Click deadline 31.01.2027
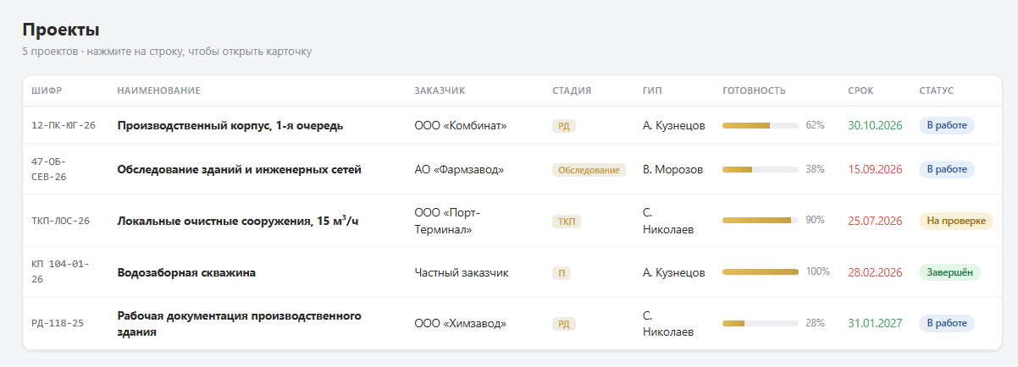Viewport: 1018px width, 367px height. pos(875,323)
